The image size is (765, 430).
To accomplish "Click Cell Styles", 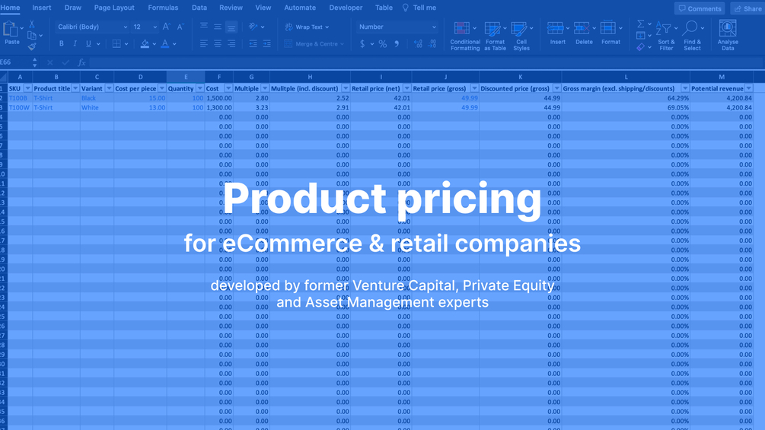I will [x=521, y=36].
